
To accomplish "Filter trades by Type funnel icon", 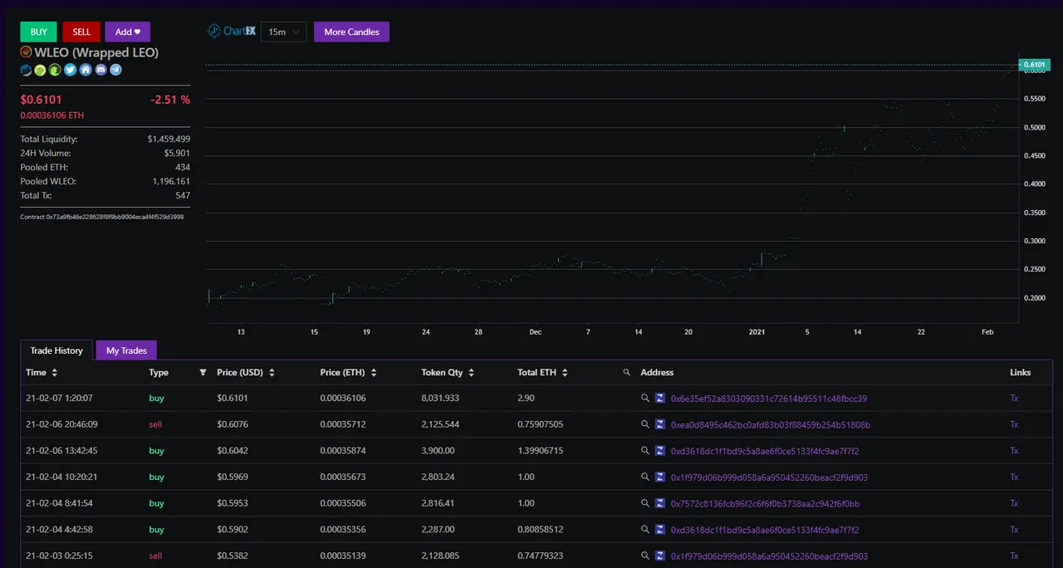I will click(203, 373).
